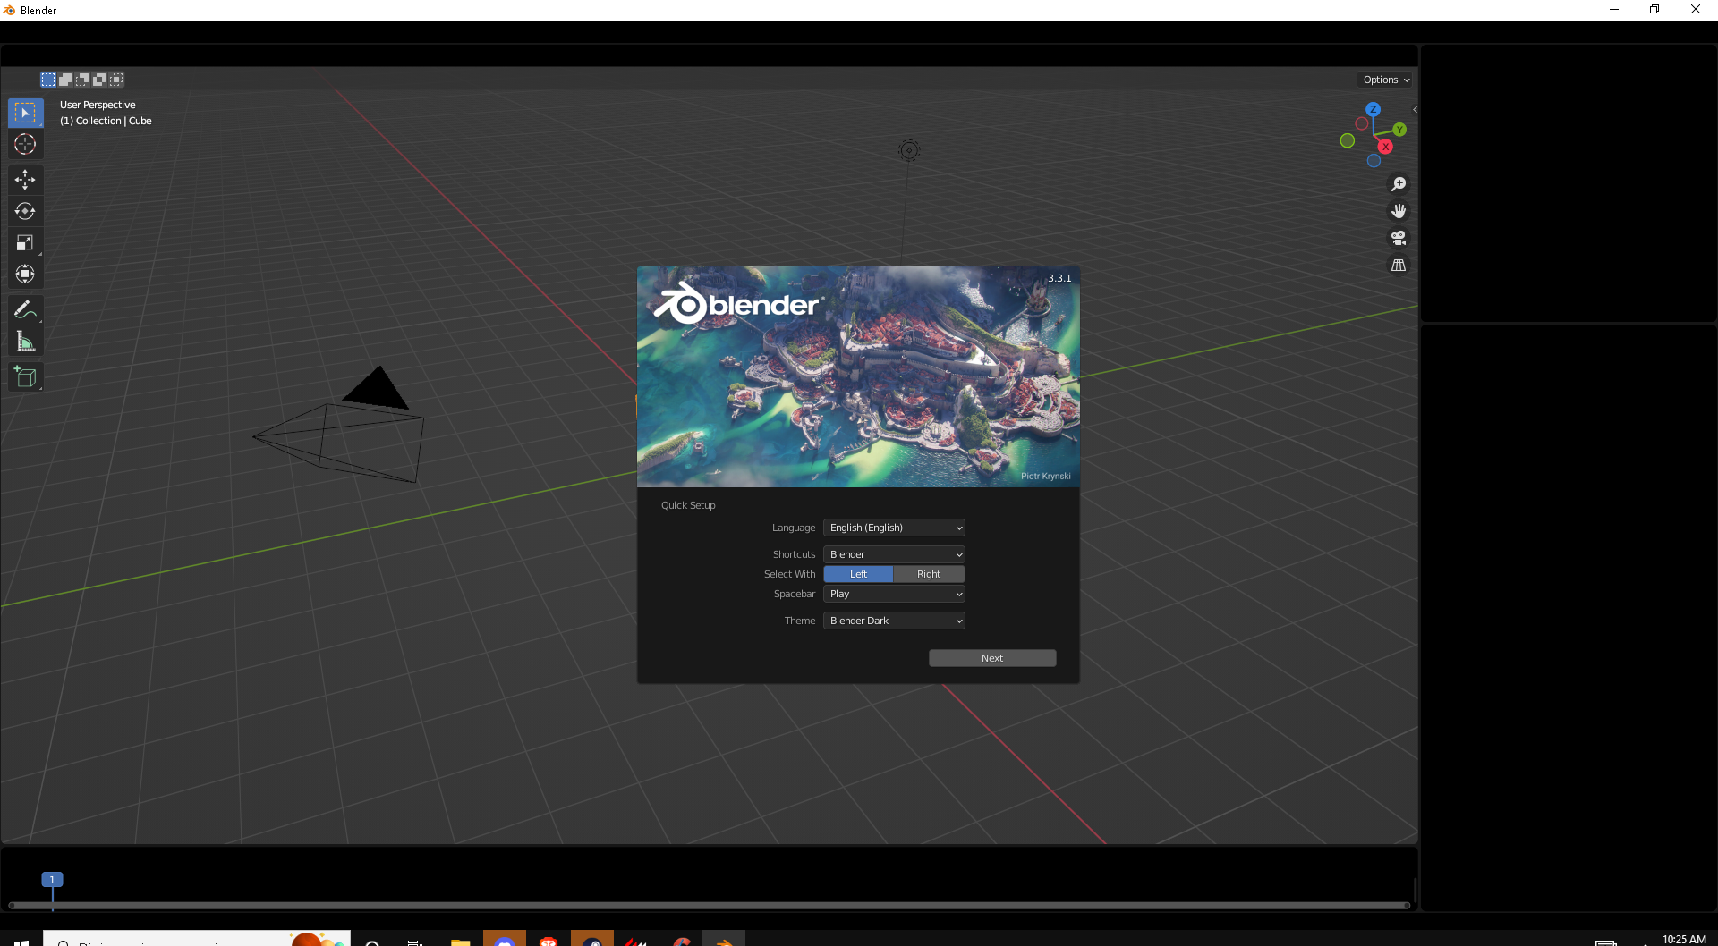Click the Zoom magnifier viewport icon
This screenshot has width=1718, height=946.
coord(1399,184)
